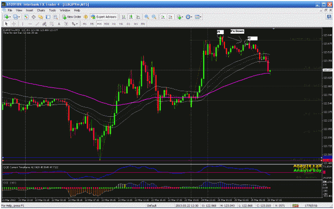This screenshot has width=334, height=209.
Task: Open the View menu
Action: click(x=19, y=10)
